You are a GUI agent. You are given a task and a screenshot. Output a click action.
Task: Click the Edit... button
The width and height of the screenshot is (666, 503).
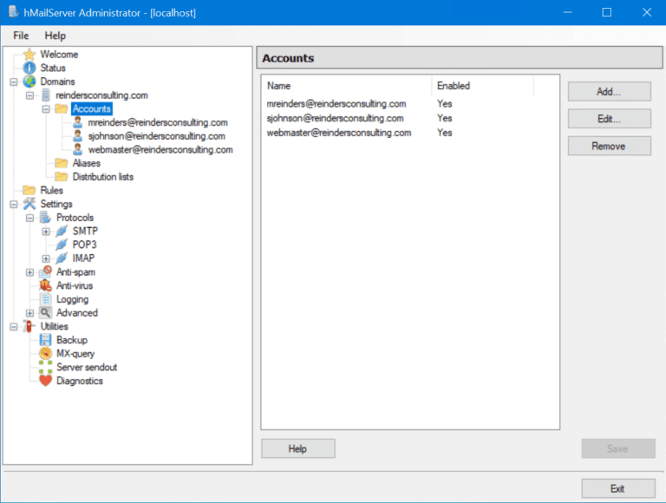[609, 119]
